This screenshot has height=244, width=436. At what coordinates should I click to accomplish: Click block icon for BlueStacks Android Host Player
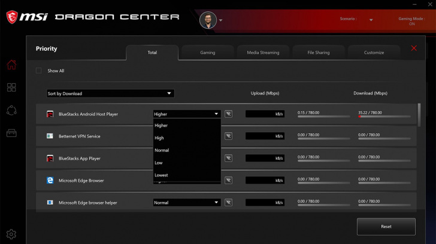228,114
